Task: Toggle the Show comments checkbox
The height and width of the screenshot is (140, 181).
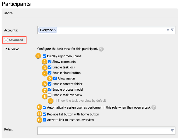Action: [x=50, y=62]
